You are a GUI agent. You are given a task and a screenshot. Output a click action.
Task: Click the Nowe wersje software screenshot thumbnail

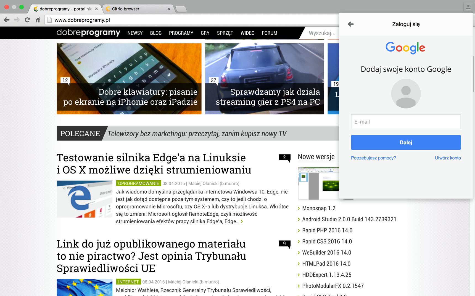(318, 183)
